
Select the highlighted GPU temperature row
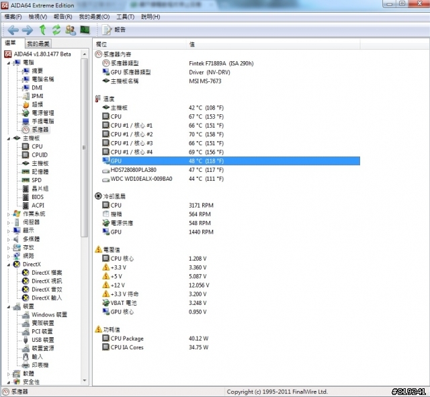[x=231, y=161]
